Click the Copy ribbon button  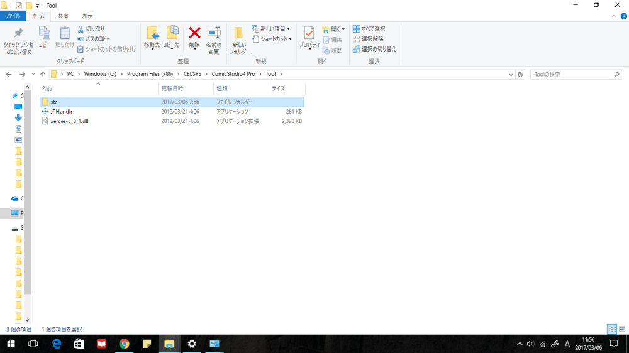coord(44,37)
